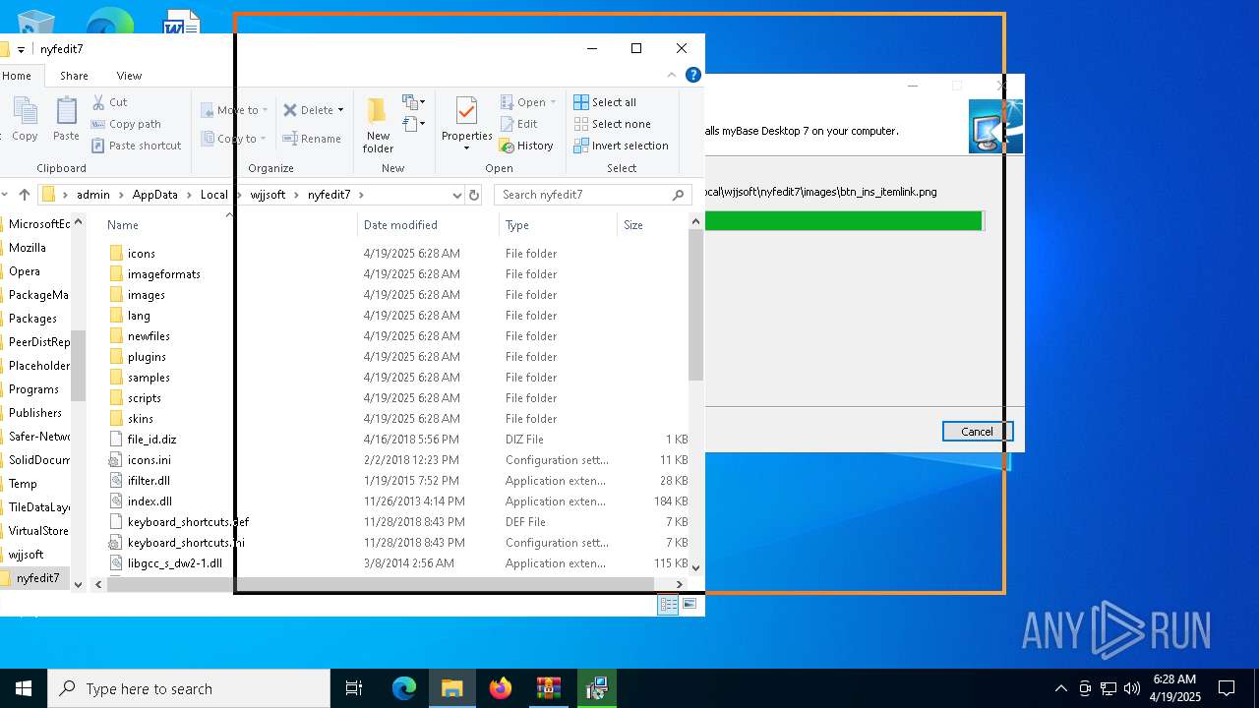The image size is (1259, 708).
Task: Expand Properties dropdown arrow
Action: tap(466, 148)
